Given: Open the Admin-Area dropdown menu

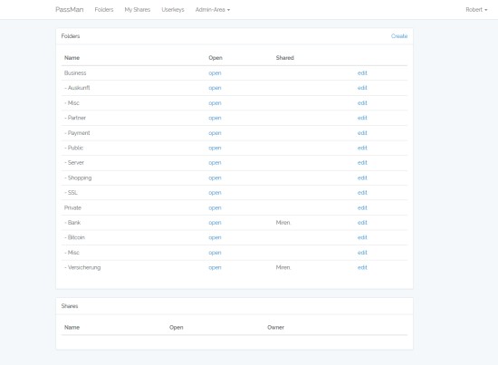Looking at the screenshot, I should tap(213, 10).
